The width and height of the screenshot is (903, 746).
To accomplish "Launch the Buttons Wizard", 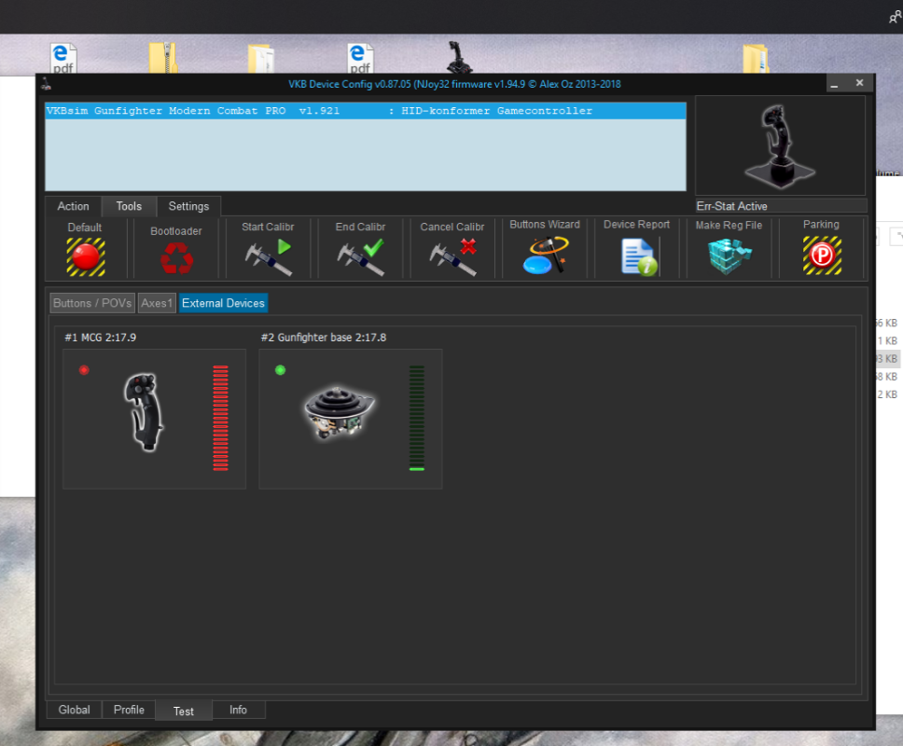I will click(545, 255).
